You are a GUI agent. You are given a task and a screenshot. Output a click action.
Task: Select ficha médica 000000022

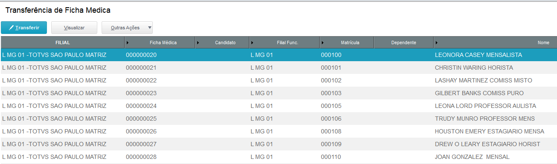click(x=141, y=80)
